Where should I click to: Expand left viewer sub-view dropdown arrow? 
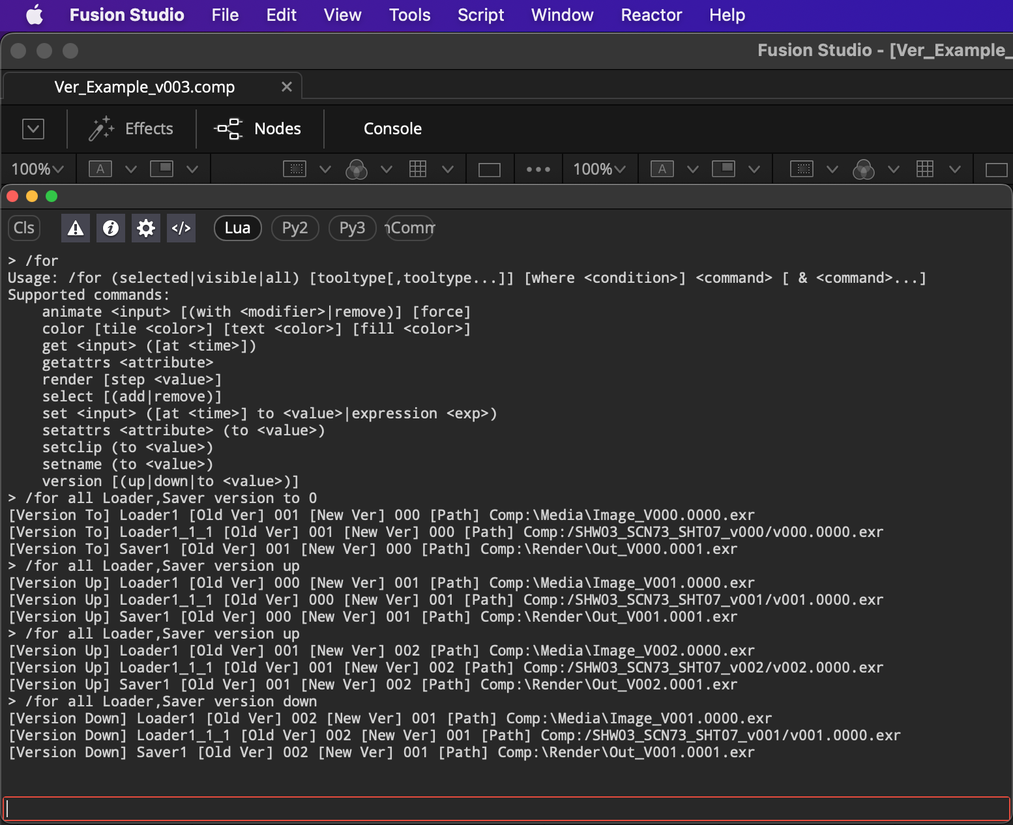[192, 169]
